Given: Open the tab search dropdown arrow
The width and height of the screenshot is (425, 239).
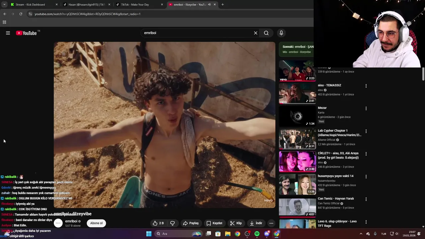Looking at the screenshot, I should click(4, 5).
